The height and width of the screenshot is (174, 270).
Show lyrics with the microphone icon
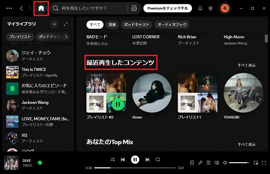[x=200, y=163]
